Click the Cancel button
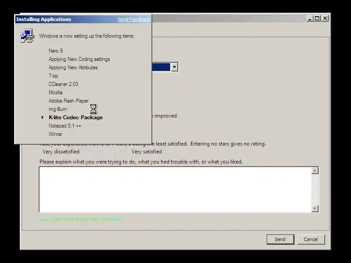This screenshot has height=263, width=351. click(x=311, y=239)
